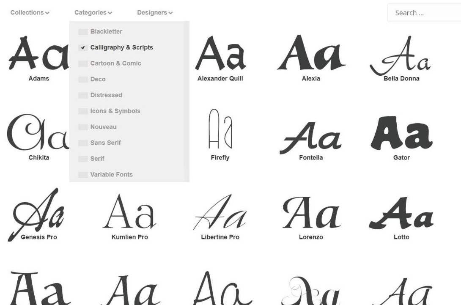This screenshot has height=305, width=461.
Task: Click the Lorenzo font name link
Action: click(311, 237)
